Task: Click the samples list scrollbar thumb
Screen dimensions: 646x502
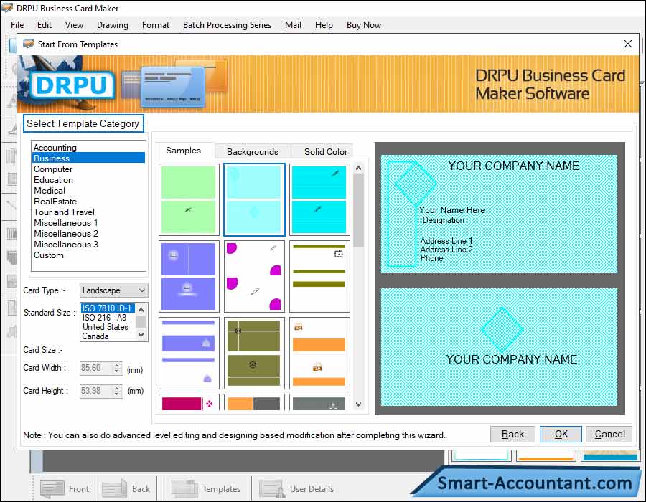Action: tap(358, 210)
